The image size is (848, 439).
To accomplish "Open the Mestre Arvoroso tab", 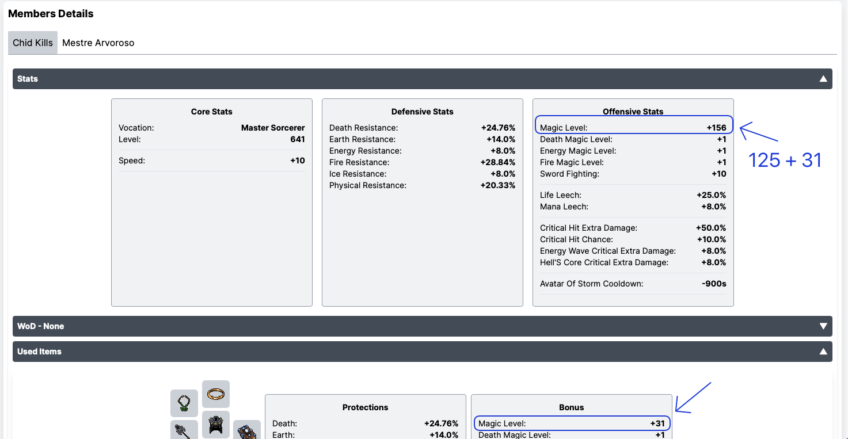I will click(98, 43).
